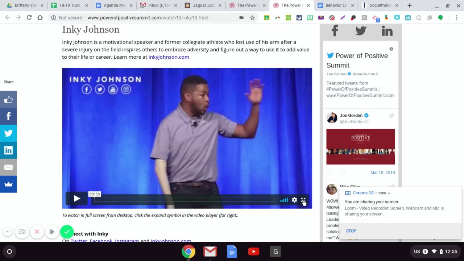Image resolution: width=464 pixels, height=261 pixels.
Task: Open the G app on shelf
Action: tap(275, 252)
